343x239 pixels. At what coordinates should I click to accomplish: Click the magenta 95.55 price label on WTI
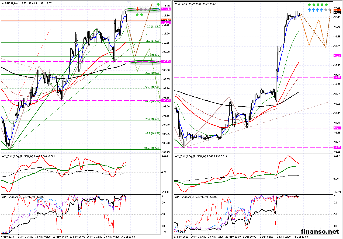pos(337,56)
